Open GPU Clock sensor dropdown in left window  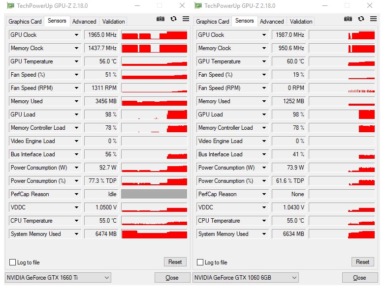point(76,35)
